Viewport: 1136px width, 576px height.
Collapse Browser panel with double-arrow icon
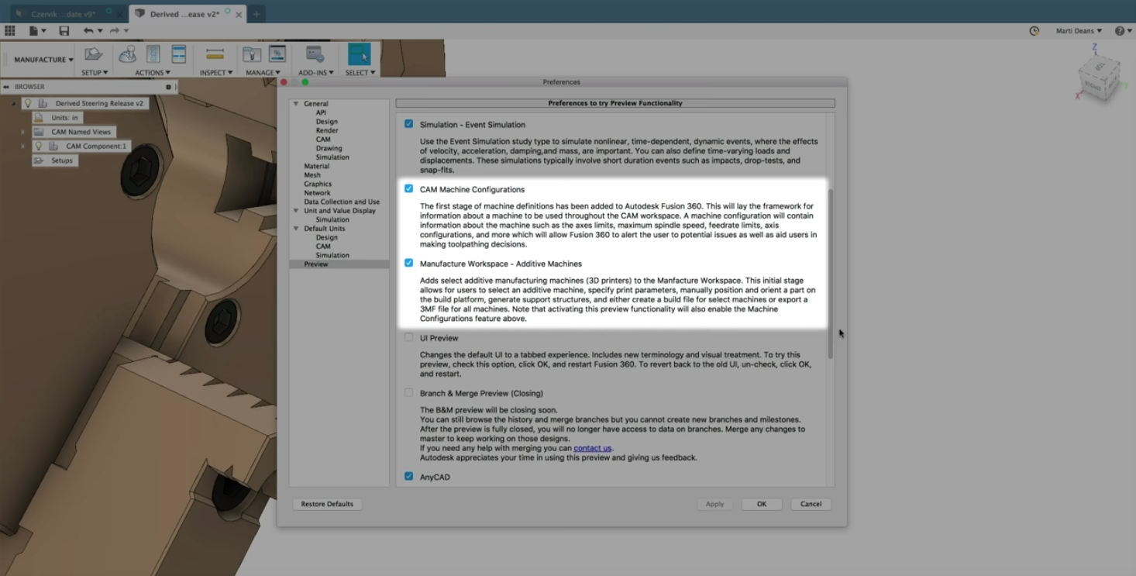coord(6,87)
